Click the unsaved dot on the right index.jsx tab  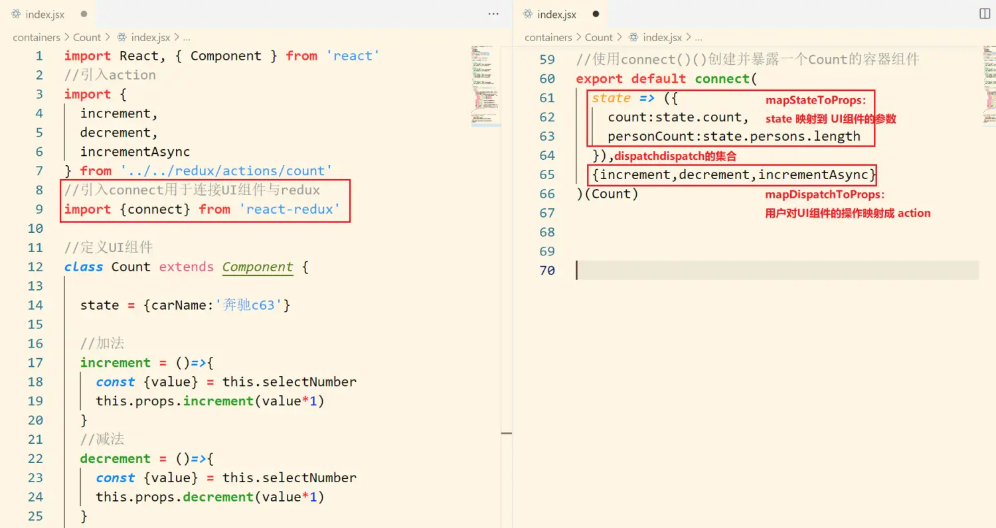coord(595,14)
